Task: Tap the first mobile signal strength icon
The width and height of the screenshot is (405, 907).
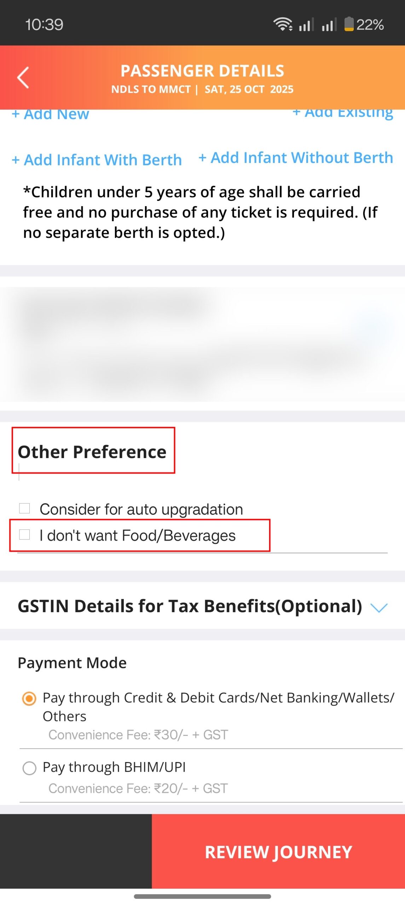Action: (x=306, y=25)
